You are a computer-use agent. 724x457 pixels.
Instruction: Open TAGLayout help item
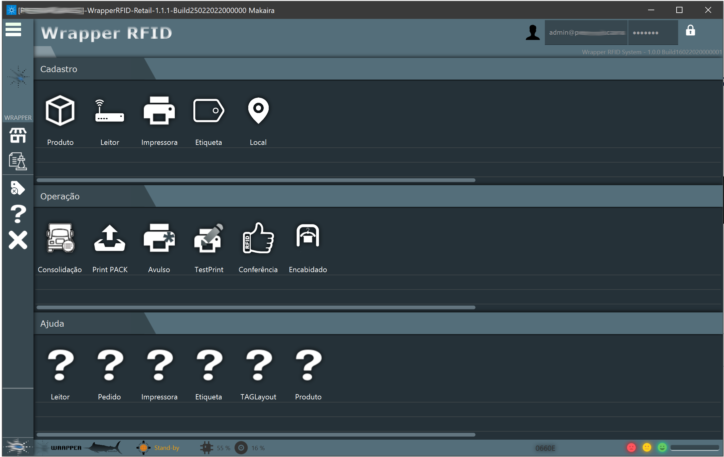[x=258, y=374]
